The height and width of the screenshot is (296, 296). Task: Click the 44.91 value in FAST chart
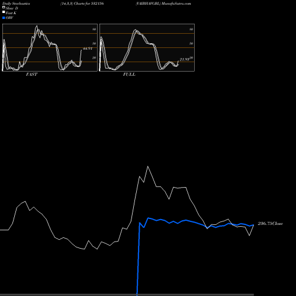(88, 49)
